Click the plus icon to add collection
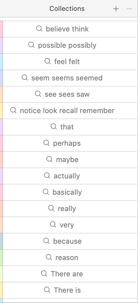This screenshot has width=138, height=303. pyautogui.click(x=116, y=9)
